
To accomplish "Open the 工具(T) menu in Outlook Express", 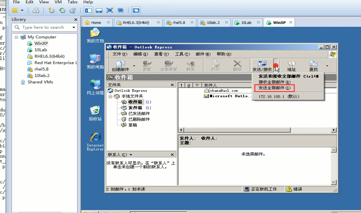I will pos(182,54).
